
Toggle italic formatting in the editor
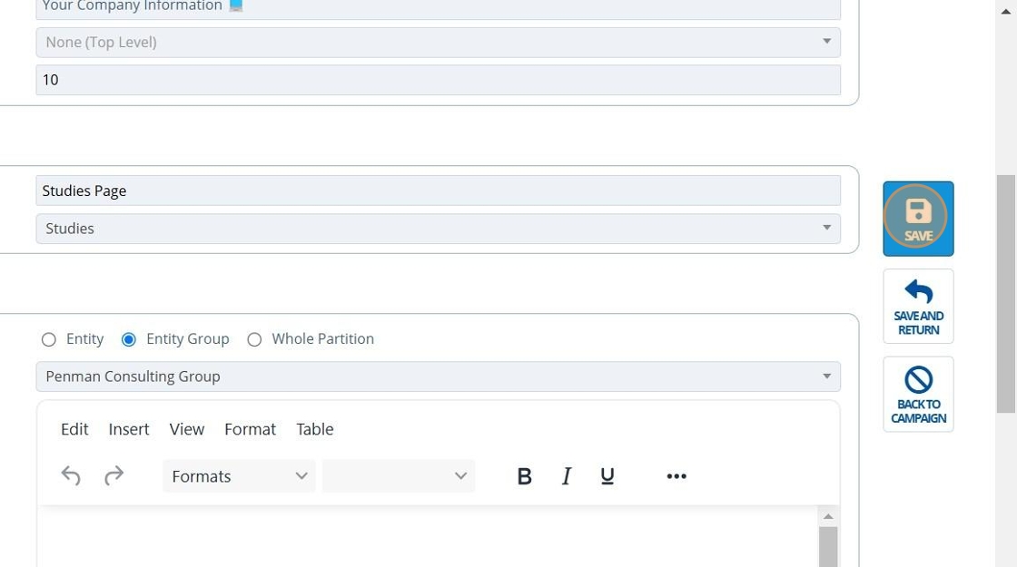point(566,476)
